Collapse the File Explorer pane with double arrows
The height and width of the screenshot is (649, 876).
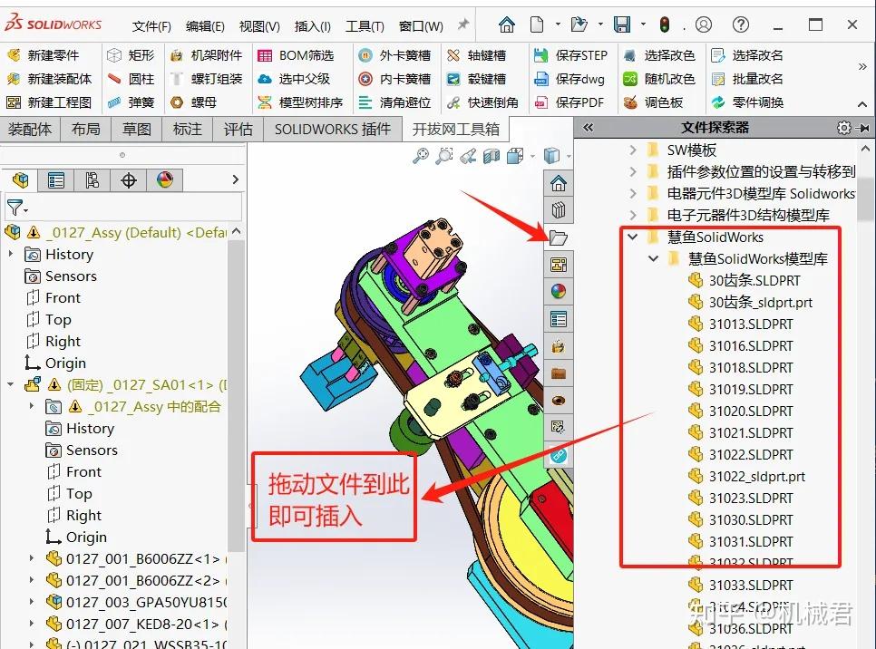(588, 127)
